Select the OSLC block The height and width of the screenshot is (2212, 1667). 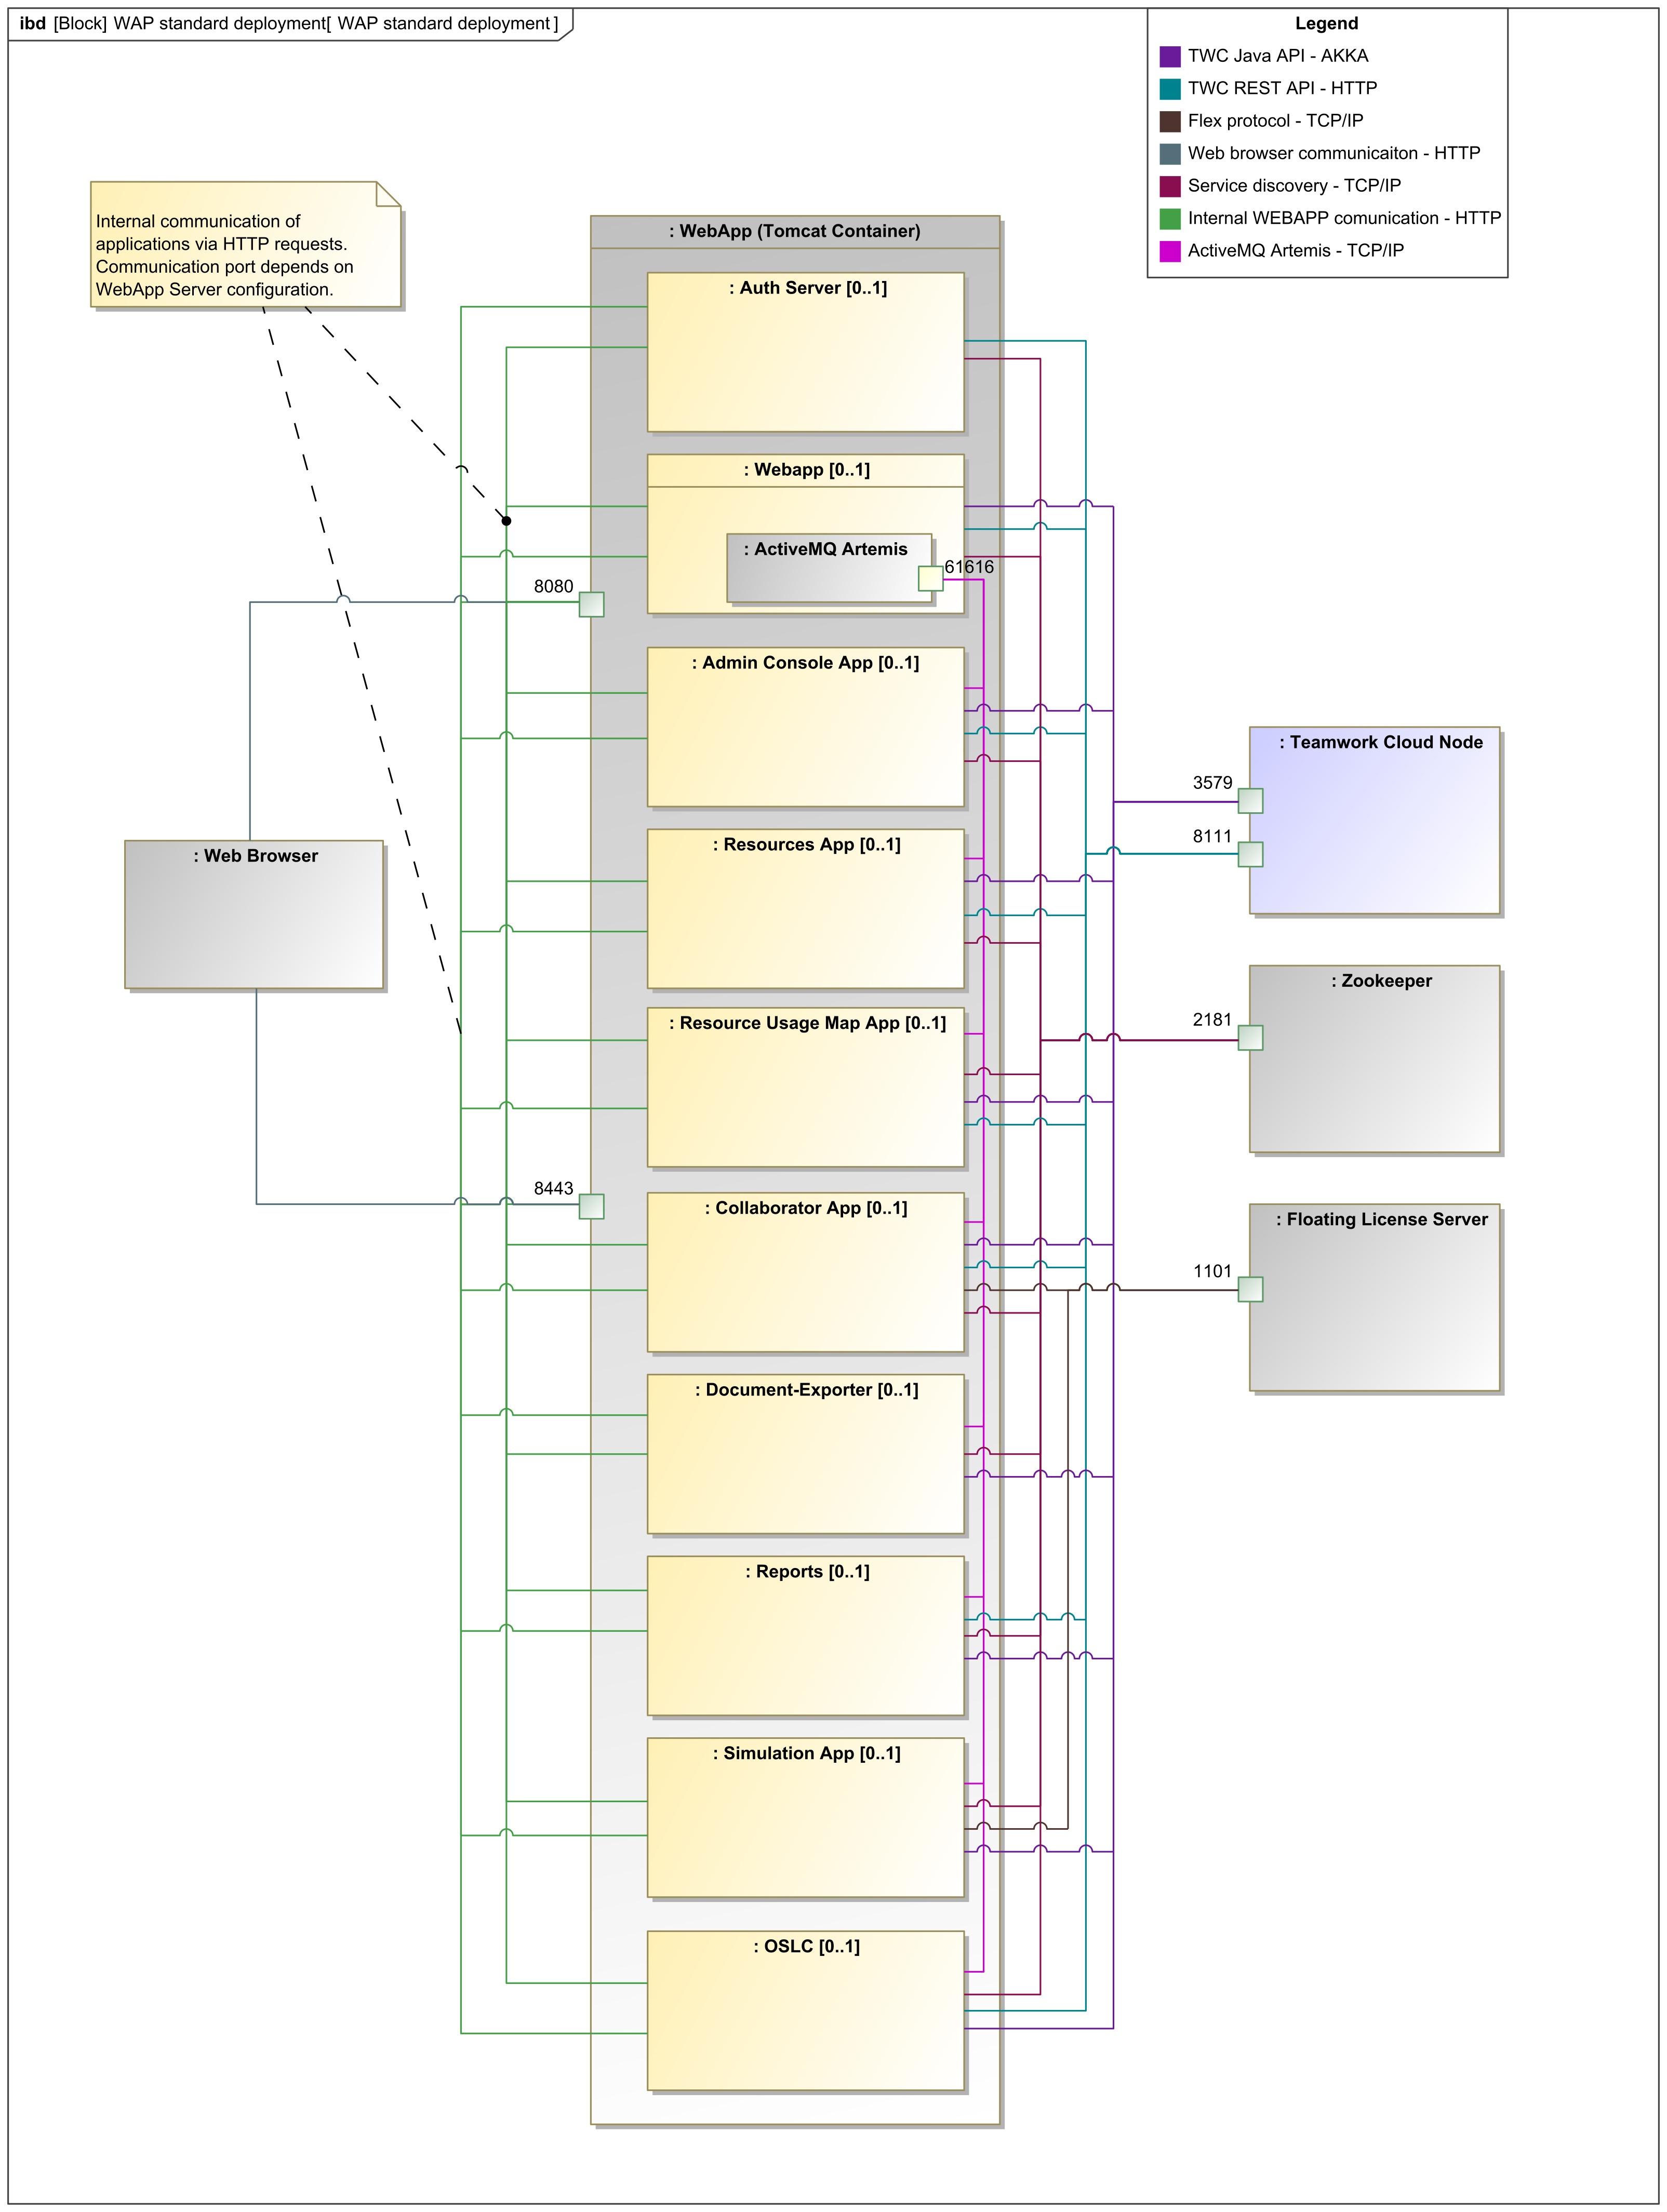tap(805, 2010)
